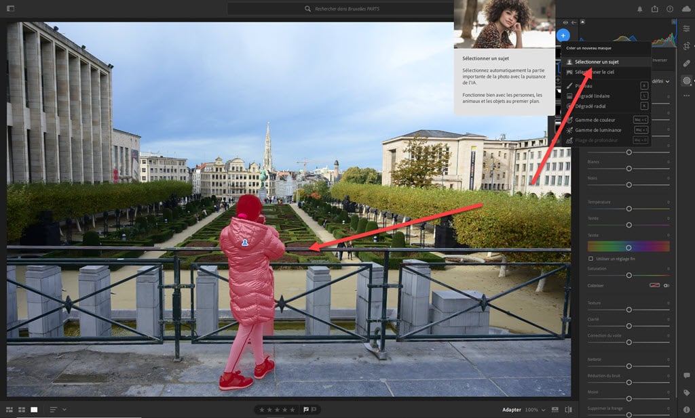Select the Masking tool icon
The height and width of the screenshot is (418, 695).
tap(686, 81)
